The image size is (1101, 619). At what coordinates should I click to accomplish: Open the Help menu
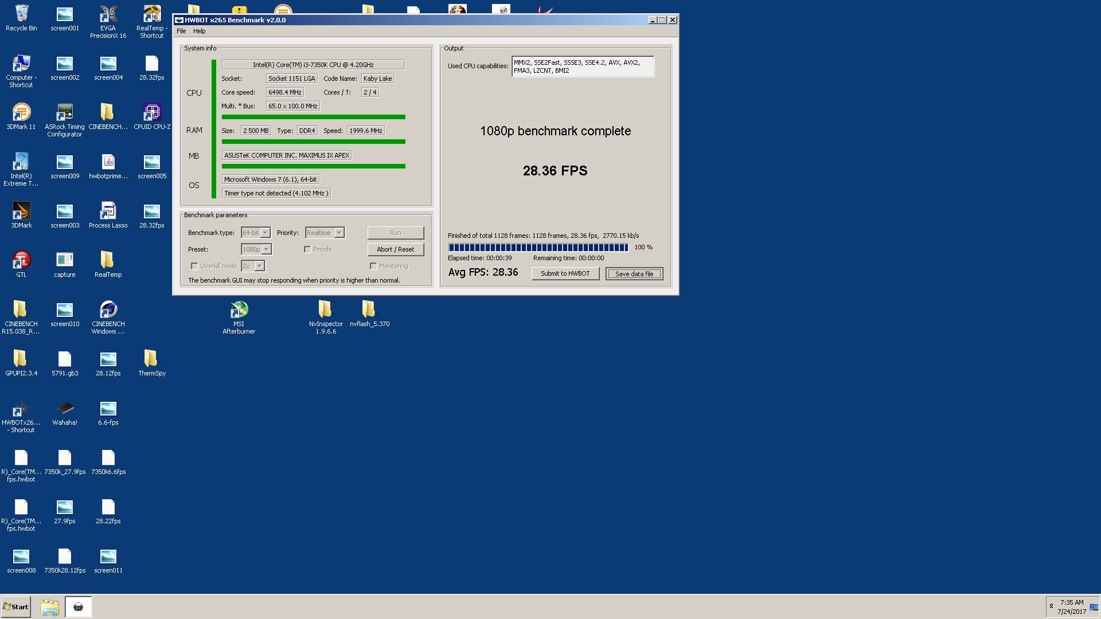coord(199,31)
